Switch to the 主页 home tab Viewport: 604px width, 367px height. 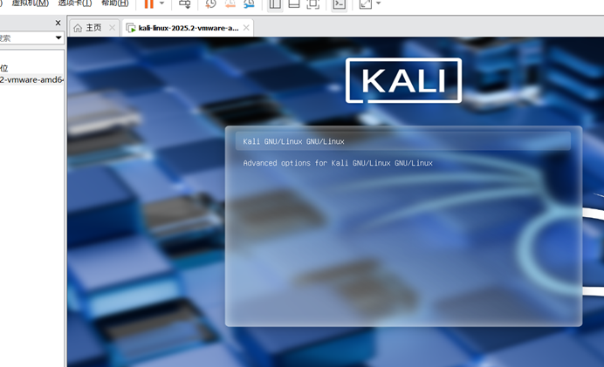[93, 28]
